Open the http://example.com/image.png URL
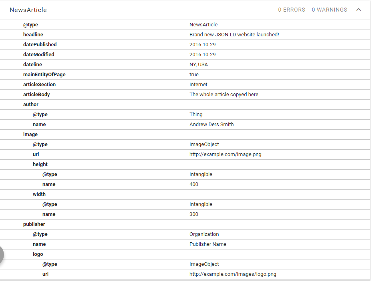Image resolution: width=371 pixels, height=281 pixels. 225,154
